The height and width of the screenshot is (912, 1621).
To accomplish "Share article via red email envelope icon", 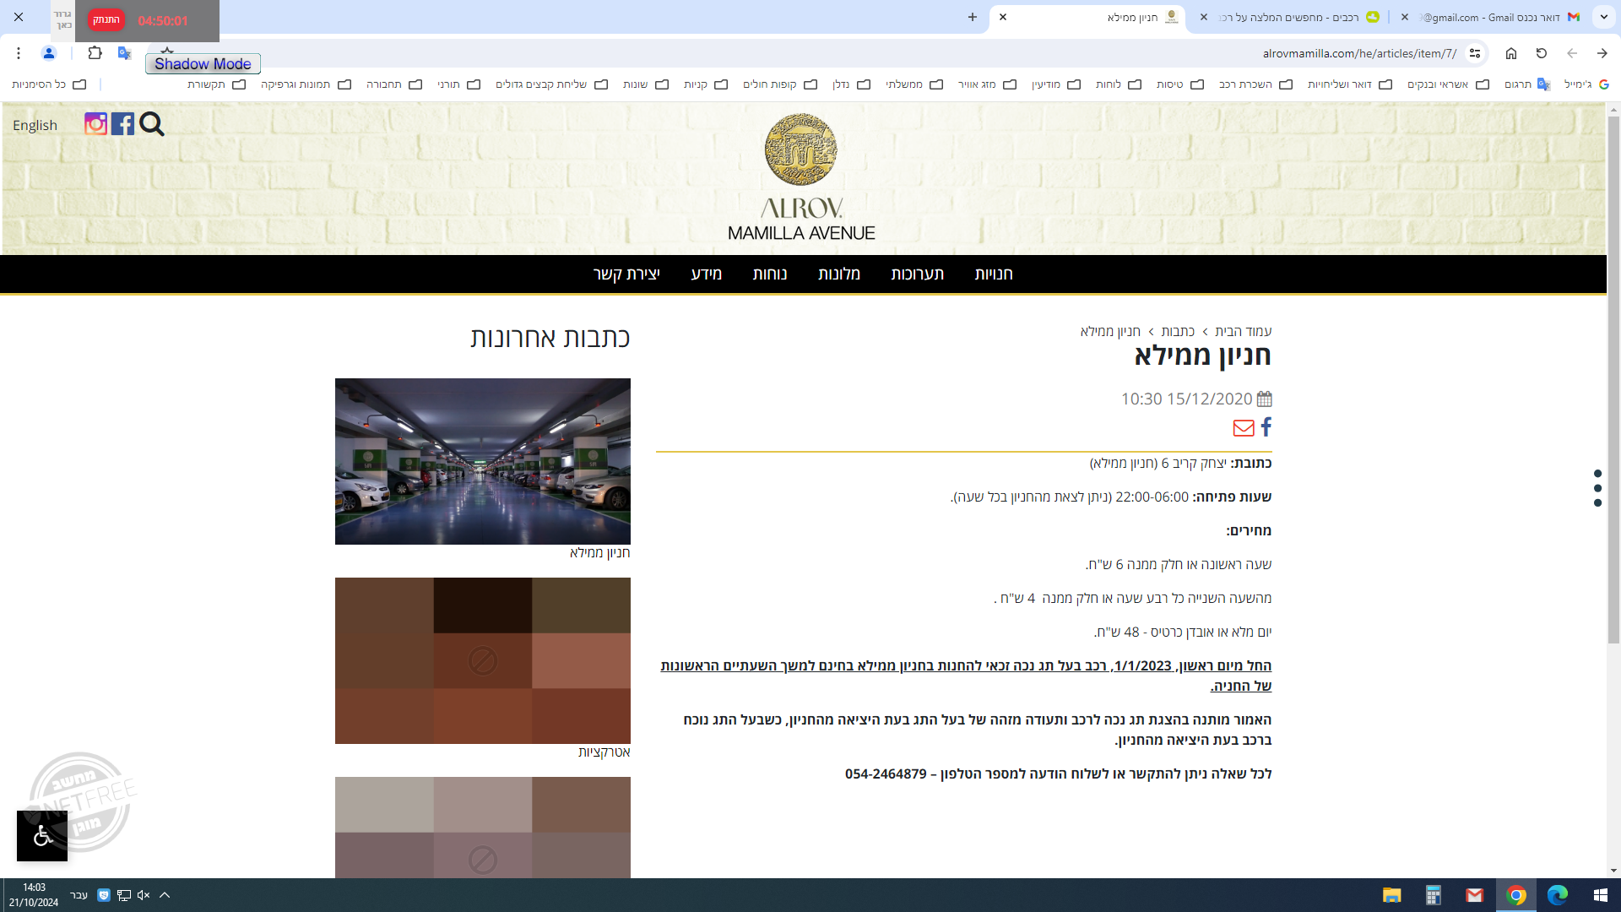I will pos(1243,428).
